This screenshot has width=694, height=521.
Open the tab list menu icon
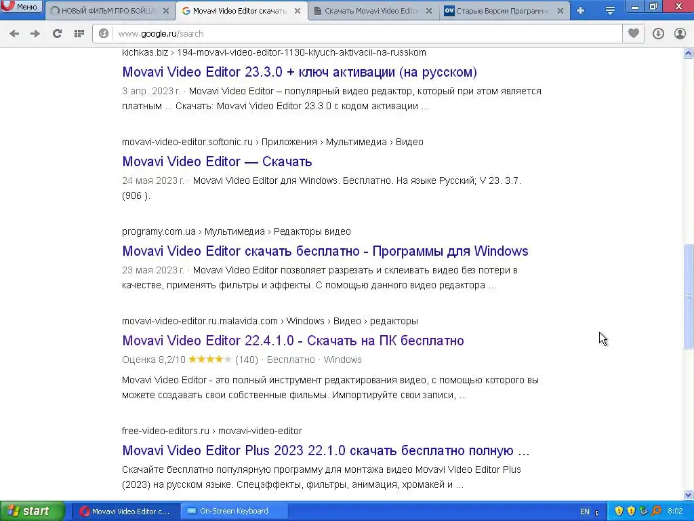tap(610, 11)
